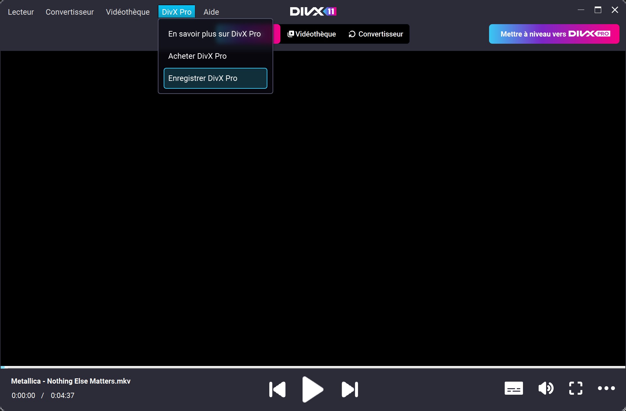This screenshot has height=411, width=626.
Task: Select Enregistrer DivX Pro menu entry
Action: point(215,78)
